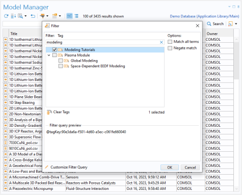The height and width of the screenshot is (195, 242).
Task: Confirm the filter with OK
Action: (170, 168)
